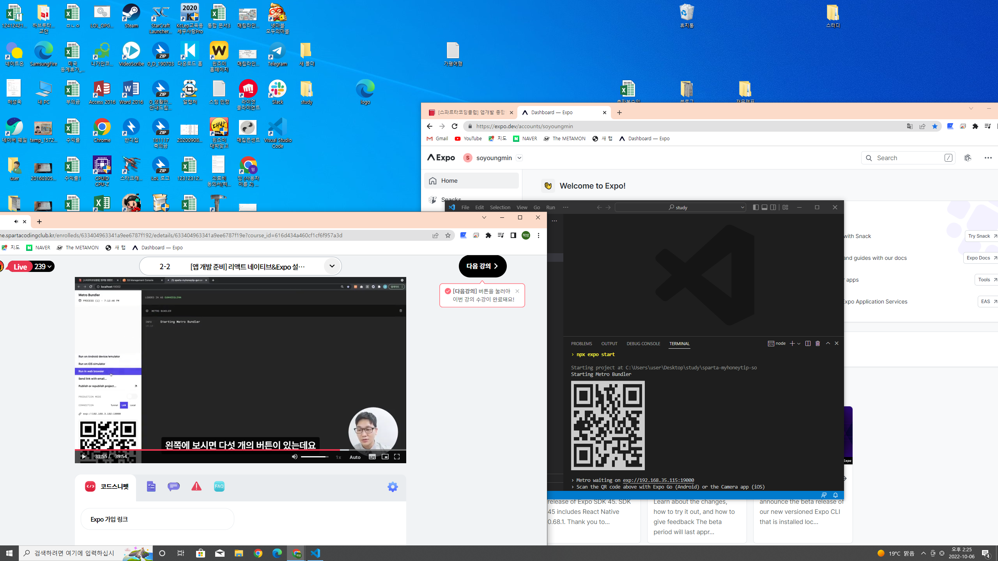Click the Try Snack button
Image resolution: width=998 pixels, height=561 pixels.
click(x=982, y=236)
